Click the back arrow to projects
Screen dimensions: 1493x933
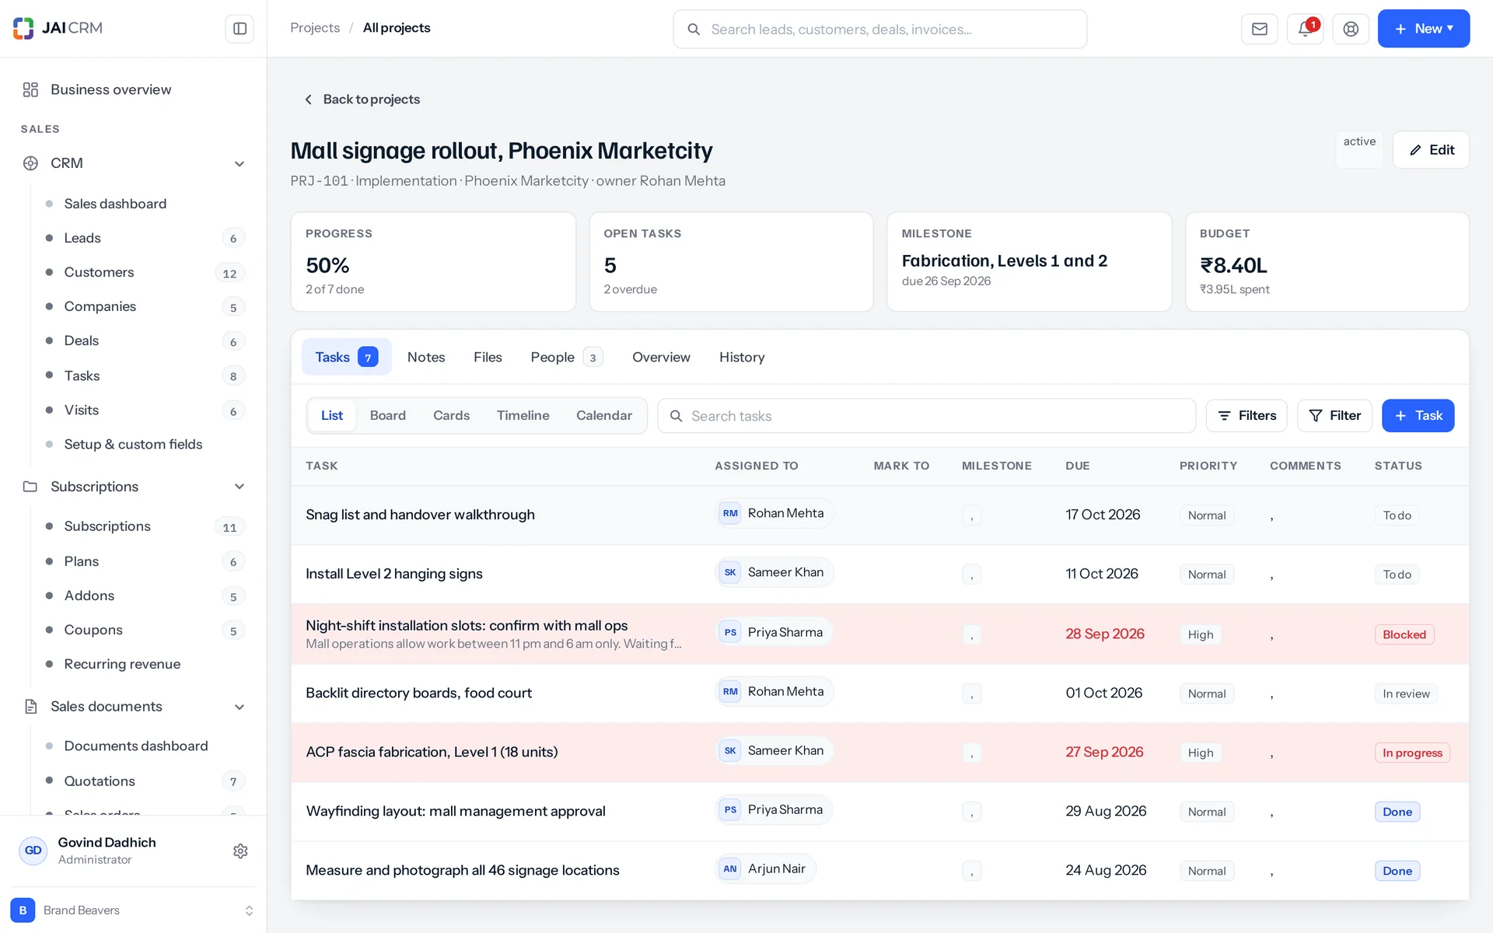coord(309,100)
